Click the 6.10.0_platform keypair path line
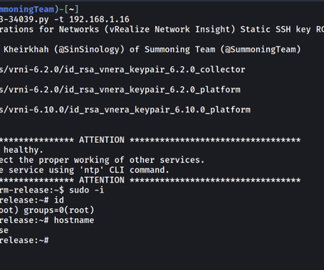 [x=125, y=110]
